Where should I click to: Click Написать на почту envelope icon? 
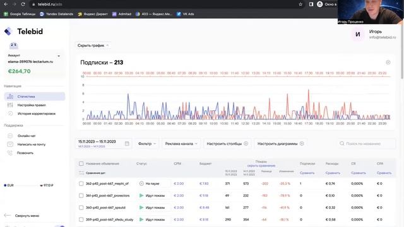click(x=10, y=144)
